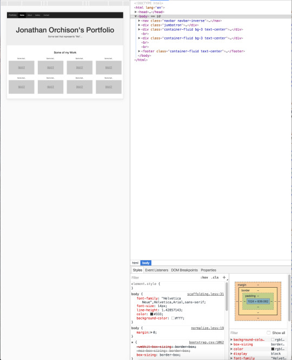Image resolution: width=292 pixels, height=360 pixels.
Task: Open the Event Listeners tab
Action: click(x=157, y=270)
